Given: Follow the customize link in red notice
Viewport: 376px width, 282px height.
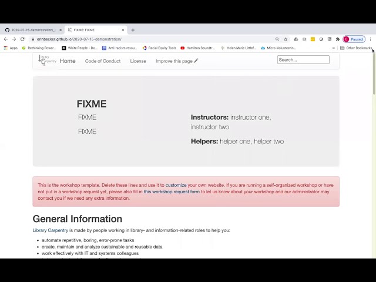Looking at the screenshot, I should [176, 185].
